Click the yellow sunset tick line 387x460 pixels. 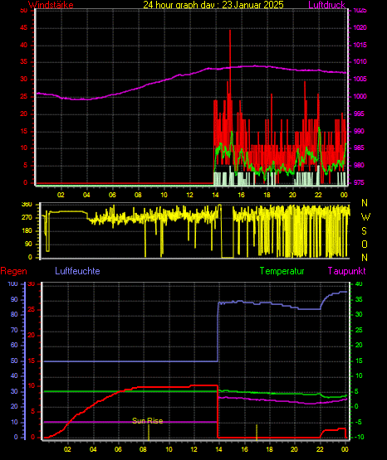[x=257, y=433]
